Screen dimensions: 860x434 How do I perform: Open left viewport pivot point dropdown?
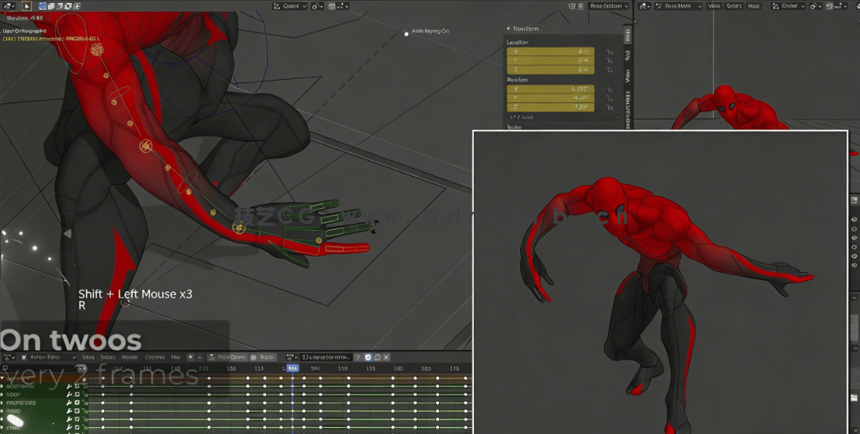(x=318, y=6)
